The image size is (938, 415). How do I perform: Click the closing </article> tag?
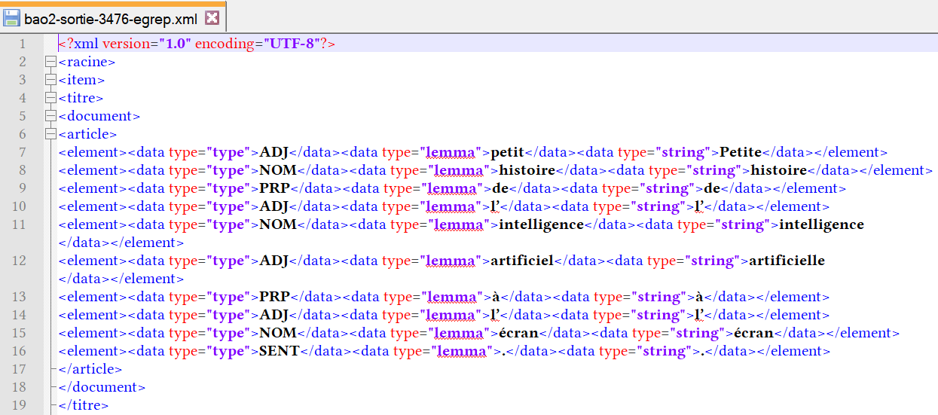coord(90,369)
